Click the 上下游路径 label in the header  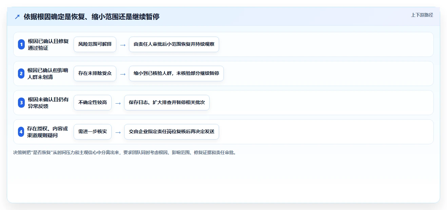pyautogui.click(x=422, y=15)
